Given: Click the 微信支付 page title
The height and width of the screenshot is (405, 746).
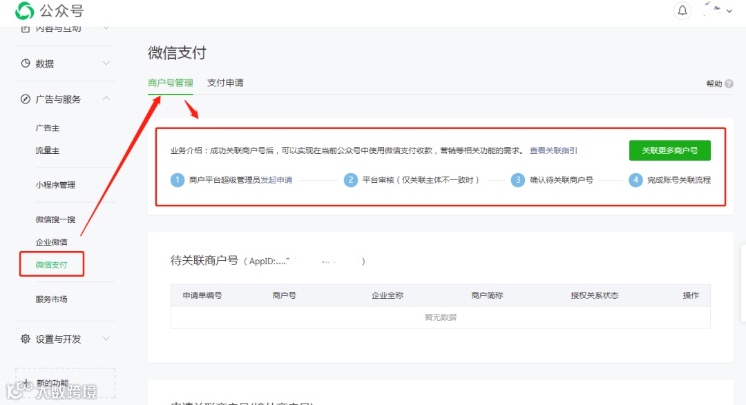Looking at the screenshot, I should (x=177, y=52).
